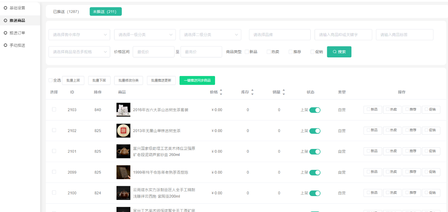Click the 搜索 magnifier button
448x212 pixels.
pos(339,52)
